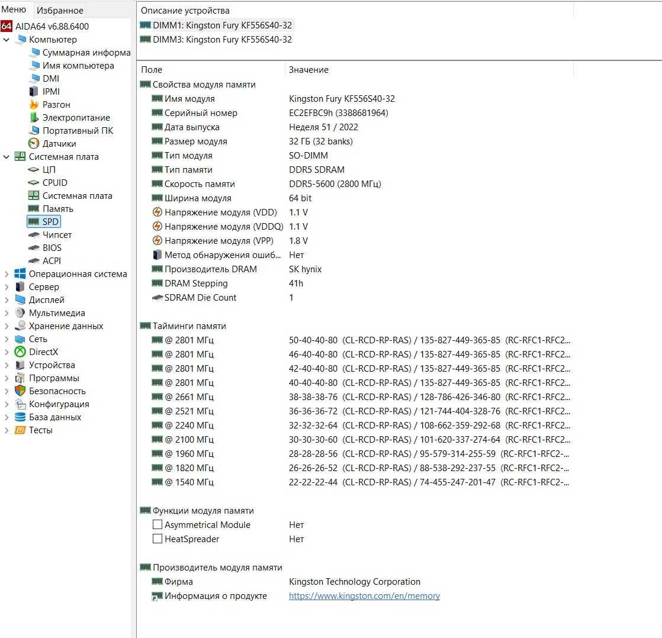Click the Сеть network icon
The height and width of the screenshot is (638, 662).
(20, 339)
